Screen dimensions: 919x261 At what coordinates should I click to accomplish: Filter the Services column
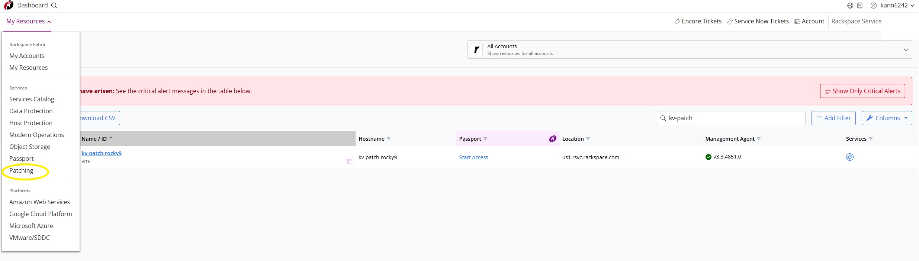(871, 138)
